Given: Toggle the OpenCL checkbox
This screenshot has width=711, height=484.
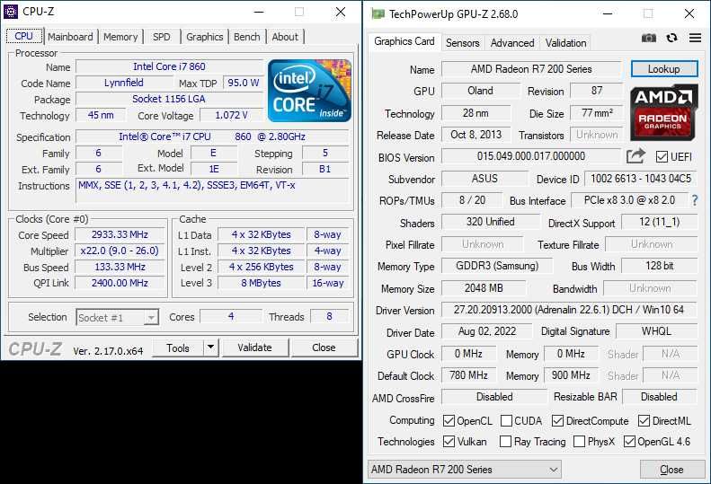Looking at the screenshot, I should (449, 421).
